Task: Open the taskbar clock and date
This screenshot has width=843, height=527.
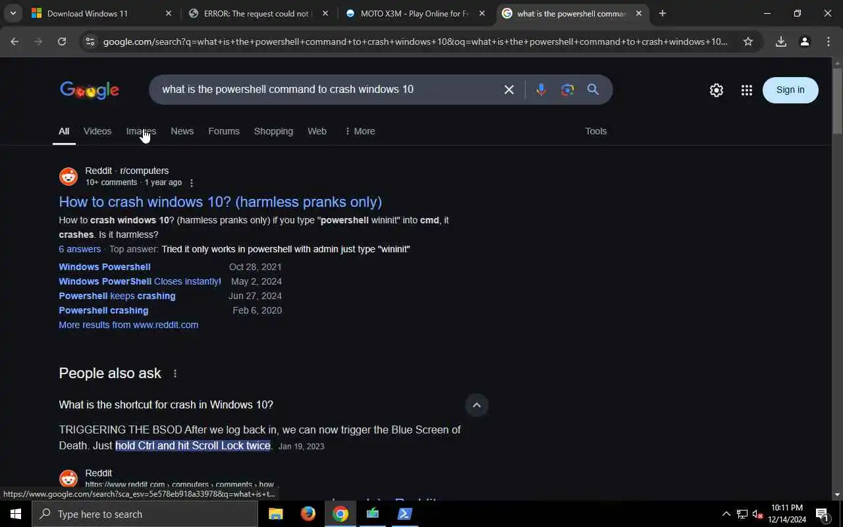Action: pyautogui.click(x=787, y=514)
